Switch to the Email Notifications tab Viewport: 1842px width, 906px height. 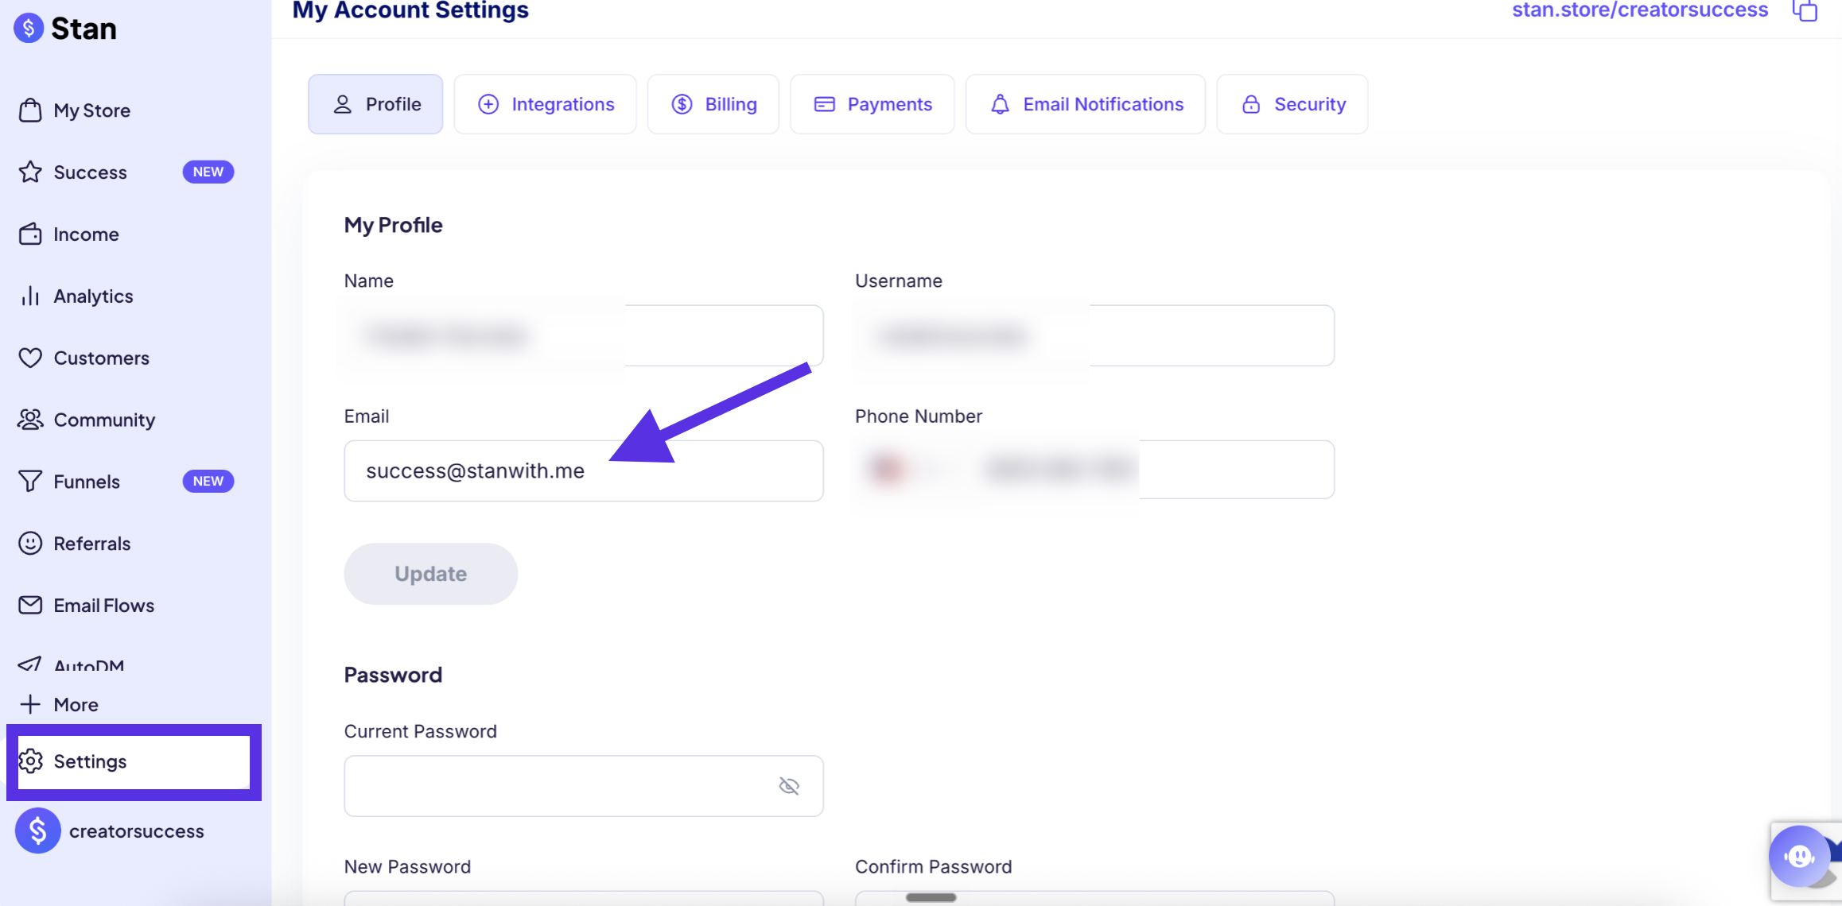(x=1086, y=104)
